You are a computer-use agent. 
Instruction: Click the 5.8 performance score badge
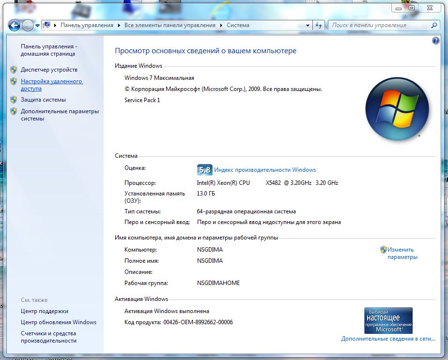click(204, 170)
